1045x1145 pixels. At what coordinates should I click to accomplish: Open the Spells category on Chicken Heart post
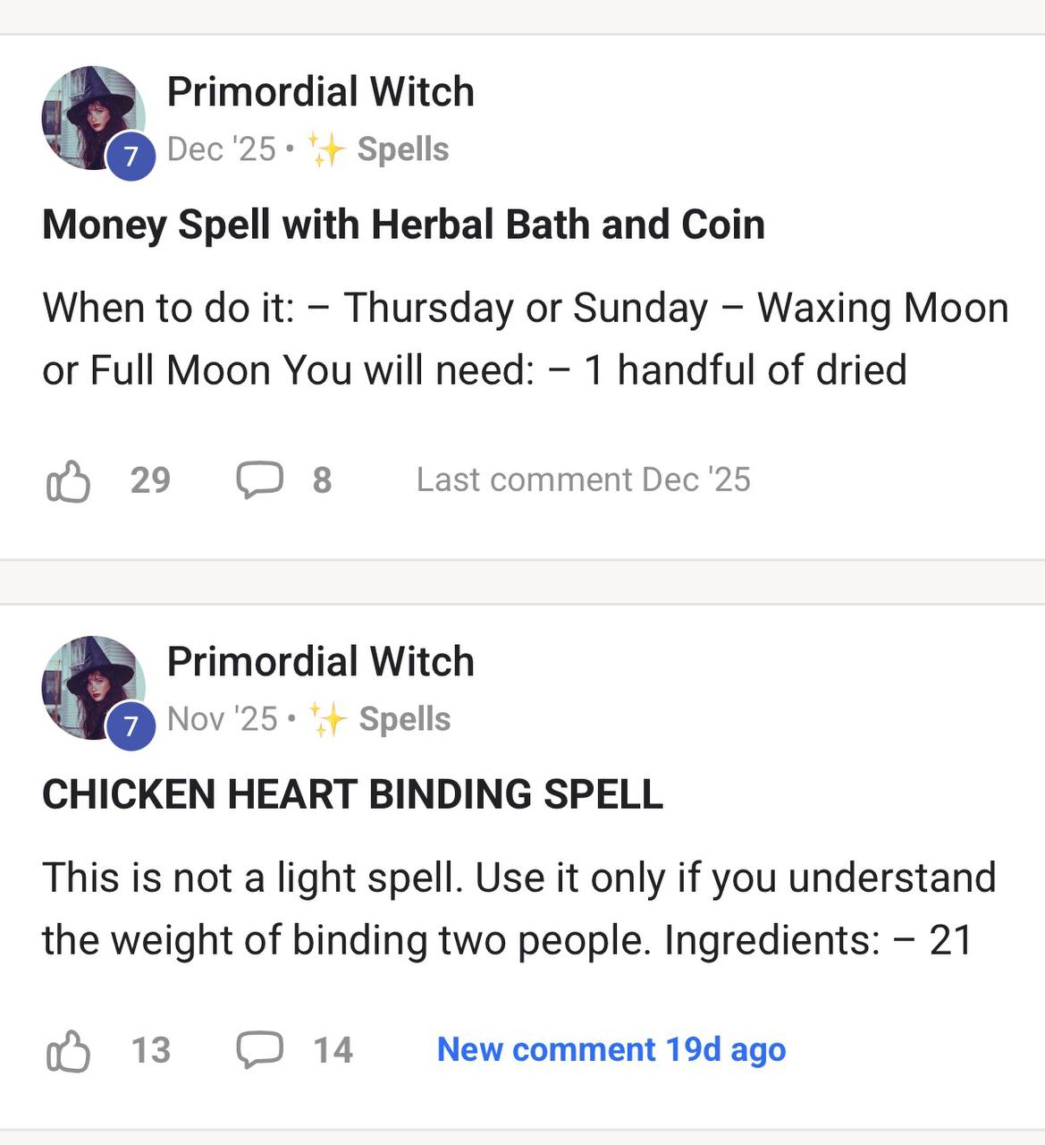tap(405, 717)
